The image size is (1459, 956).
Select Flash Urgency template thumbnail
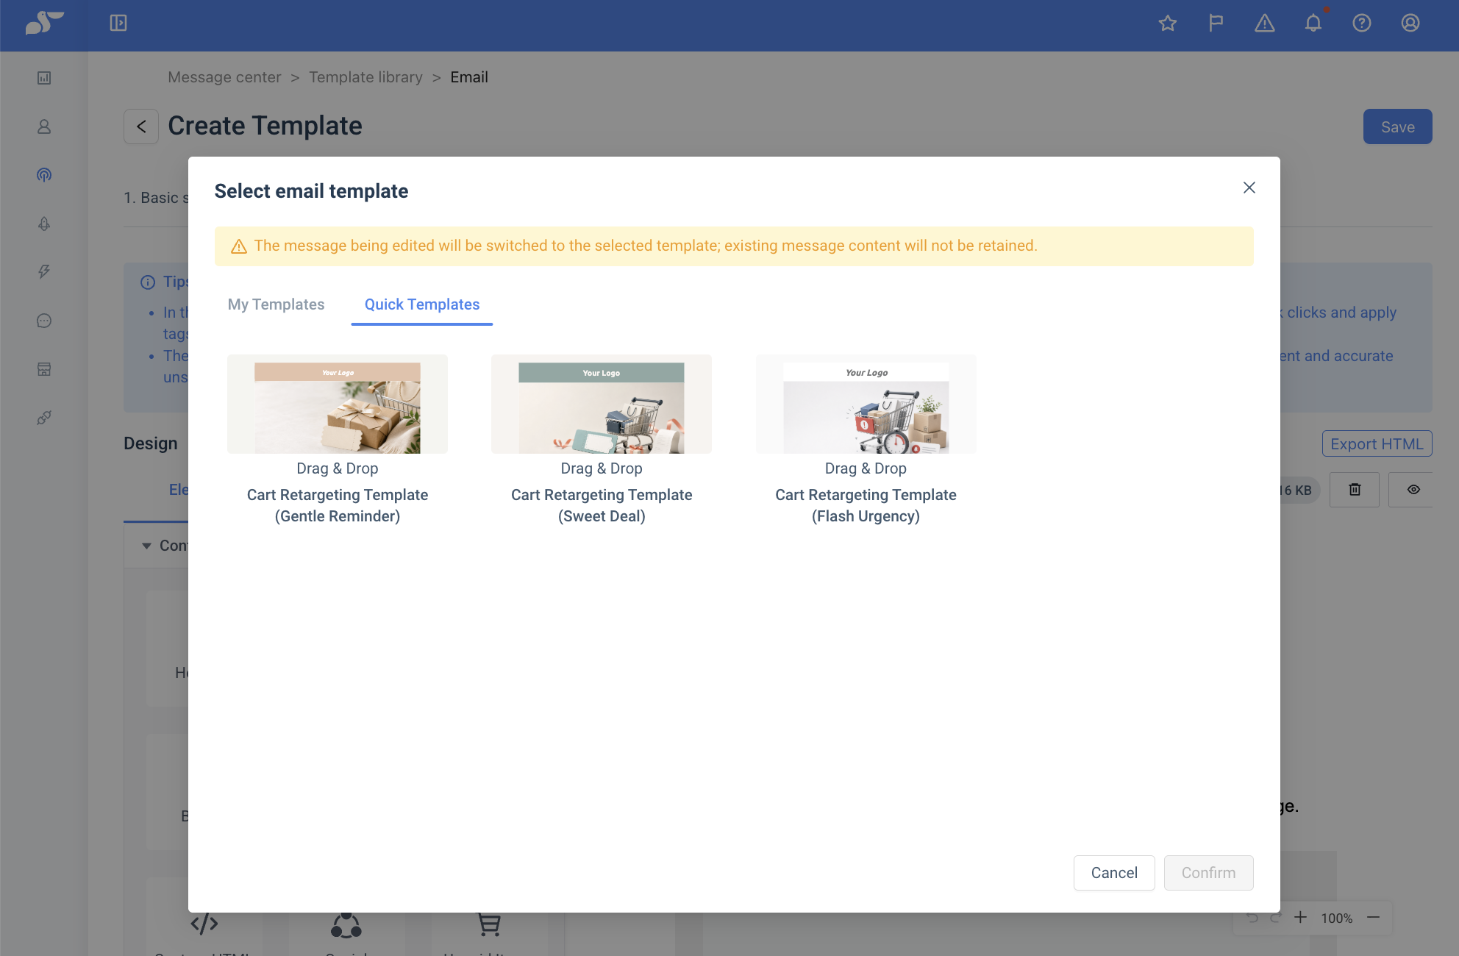coord(866,404)
